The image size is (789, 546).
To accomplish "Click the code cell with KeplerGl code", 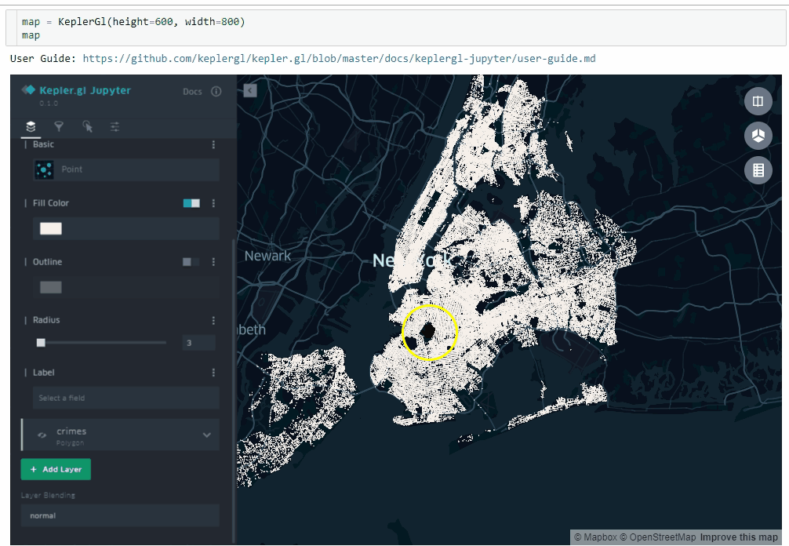I will tap(396, 28).
